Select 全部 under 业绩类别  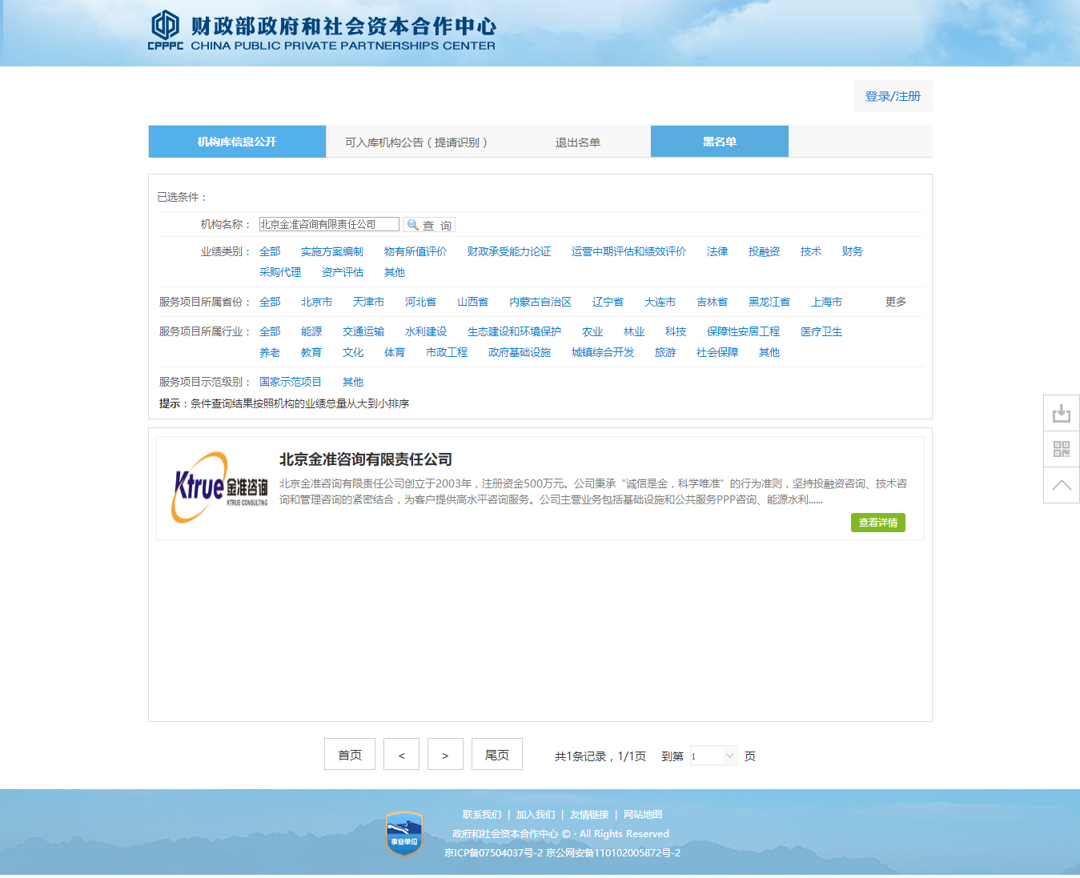click(270, 251)
